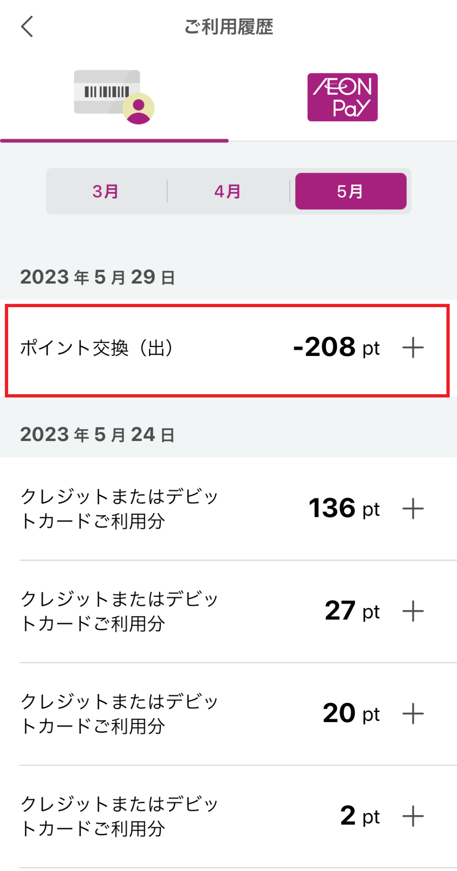Select the 4月 month option

pos(227,191)
